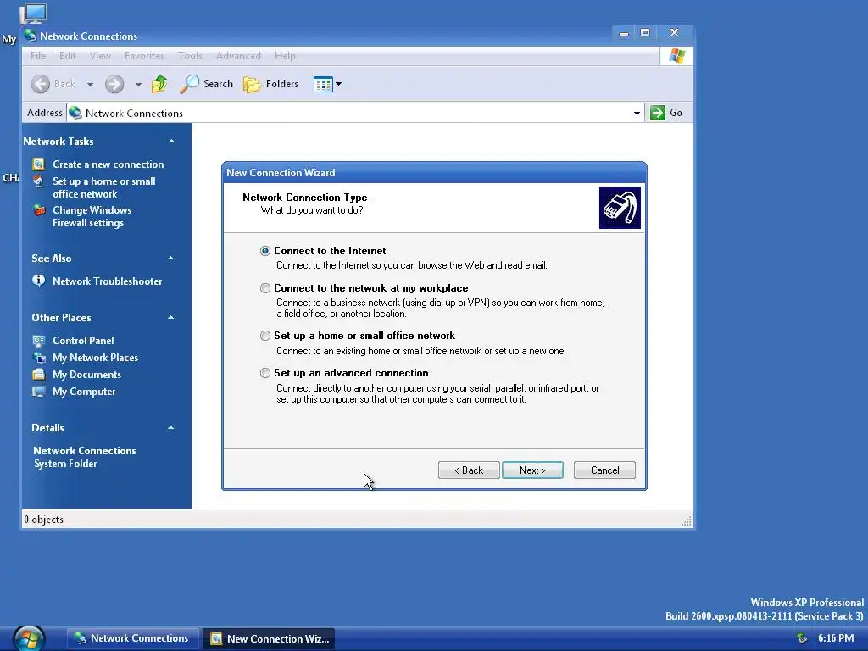Image resolution: width=868 pixels, height=651 pixels.
Task: Click the Network Connections title bar icon
Action: pos(31,36)
